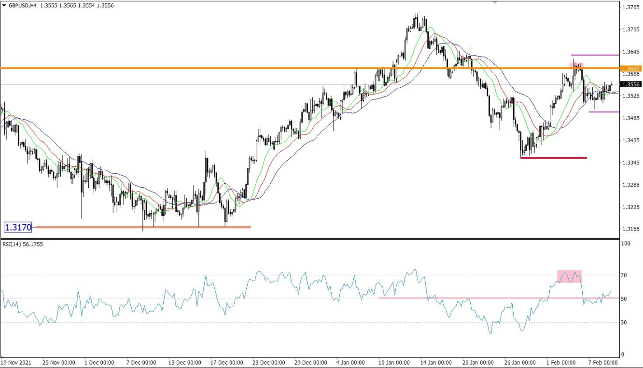Click the 1.3465 price axis label
This screenshot has height=368, width=643.
tap(631, 118)
